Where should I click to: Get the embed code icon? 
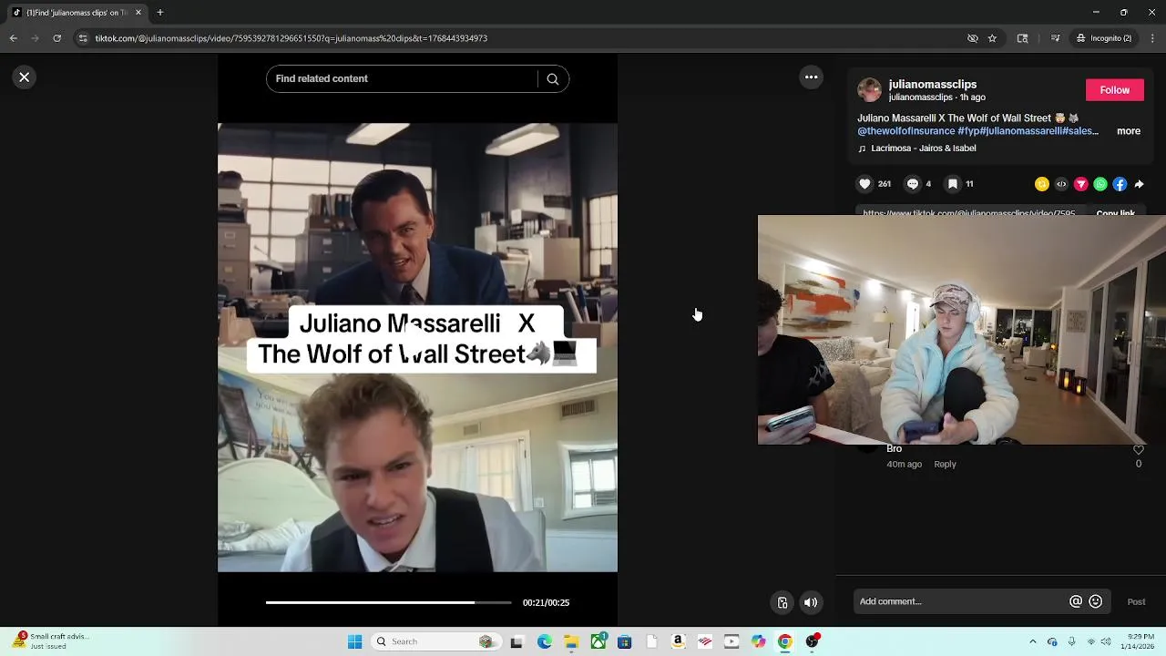coord(1061,184)
